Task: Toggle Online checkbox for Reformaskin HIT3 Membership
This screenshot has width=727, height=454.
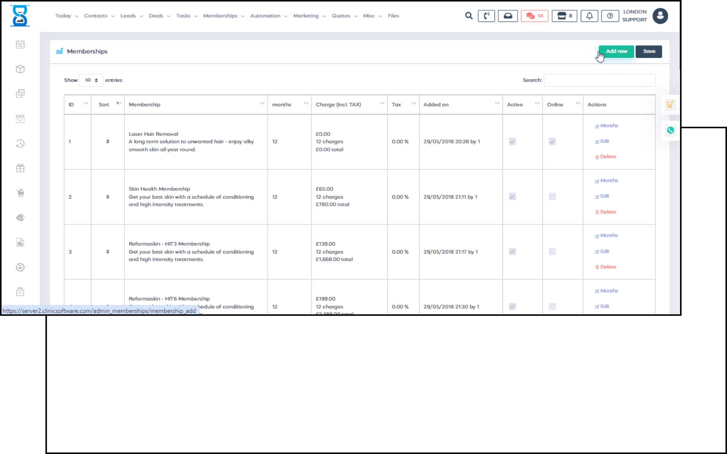Action: click(x=552, y=252)
